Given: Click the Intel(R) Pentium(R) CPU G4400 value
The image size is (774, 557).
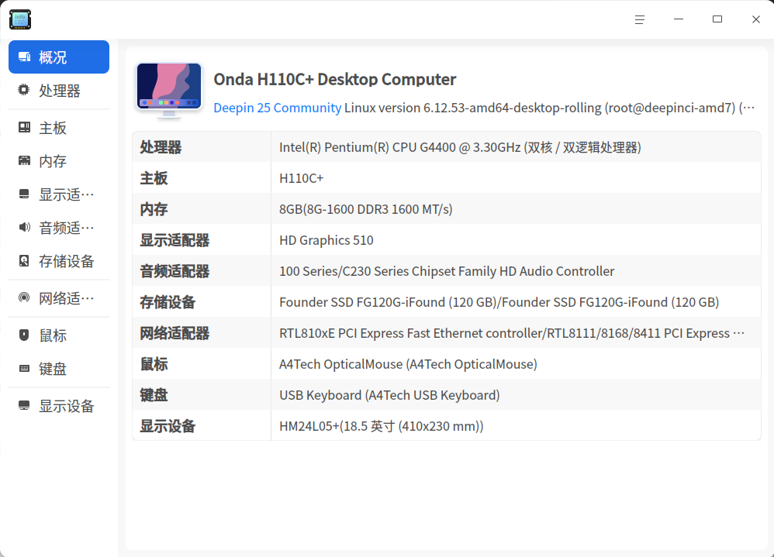Looking at the screenshot, I should 460,147.
